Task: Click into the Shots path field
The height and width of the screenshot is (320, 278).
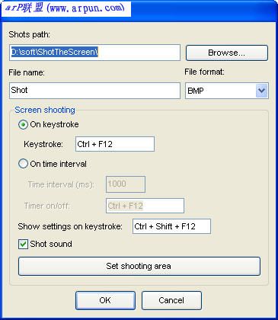Action: click(94, 53)
